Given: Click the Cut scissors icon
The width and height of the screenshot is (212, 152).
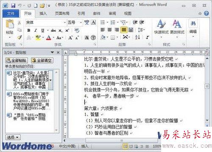Looking at the screenshot, I should (x=20, y=22).
